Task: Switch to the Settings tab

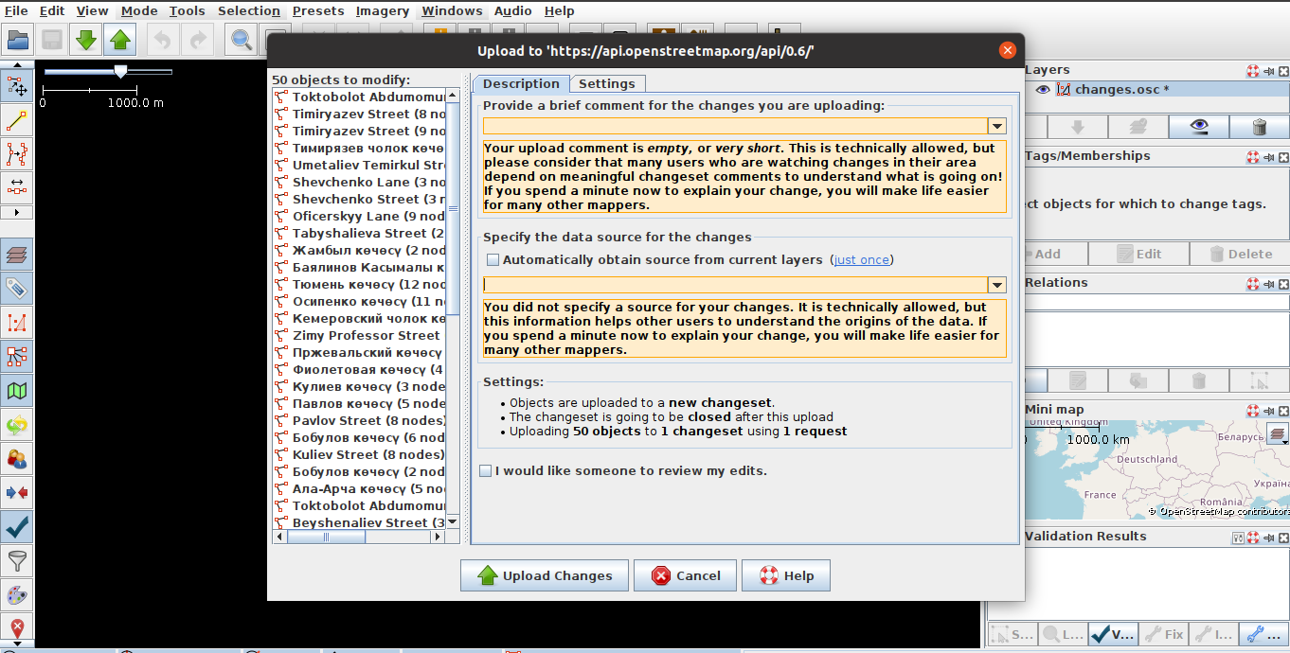Action: 607,83
